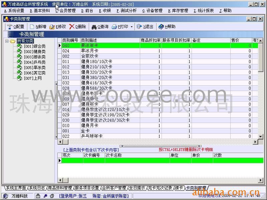
Task: Click the 新增 new document icon
Action: point(32,27)
